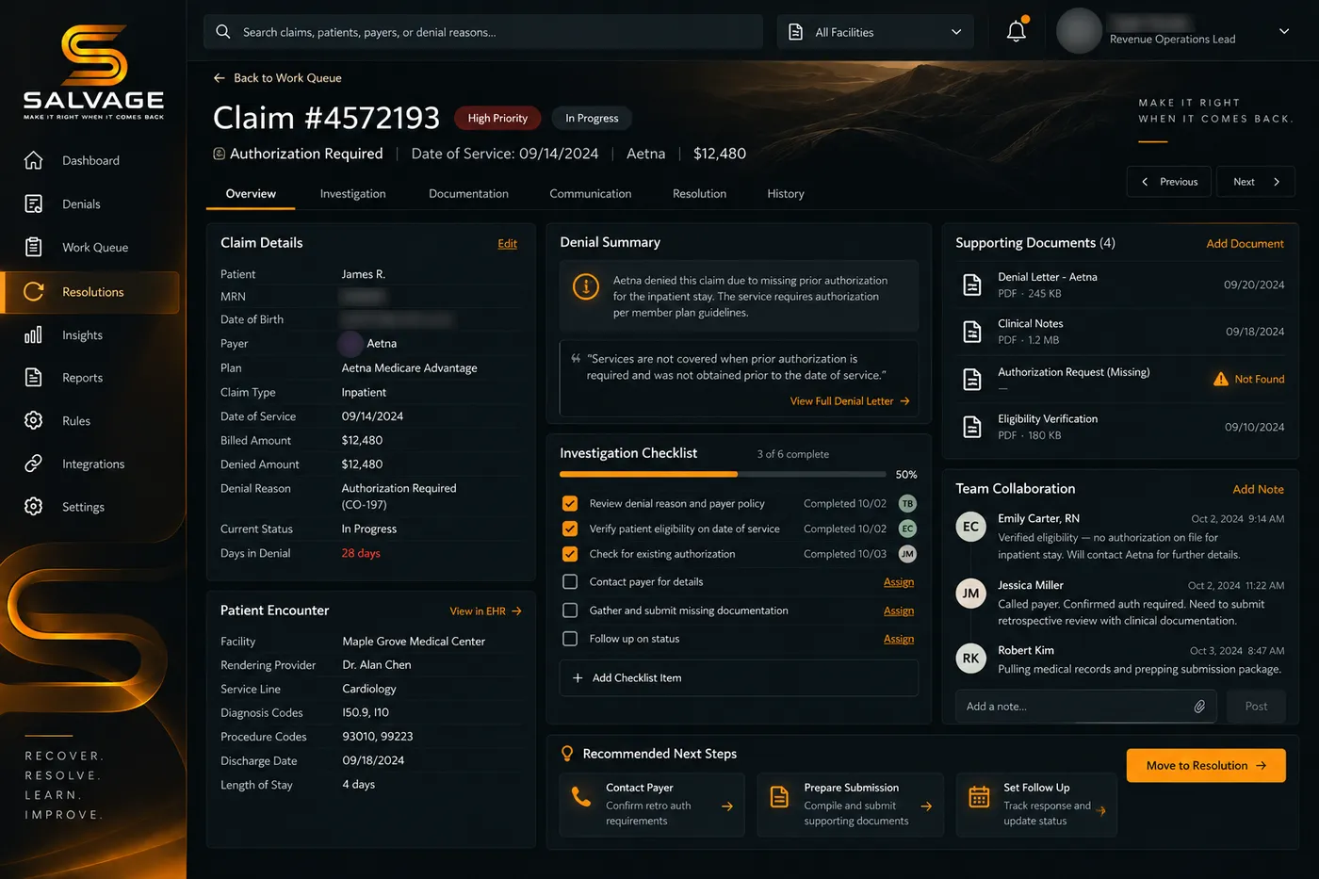Click the attachment paperclip in note field
The width and height of the screenshot is (1319, 879).
(1199, 707)
